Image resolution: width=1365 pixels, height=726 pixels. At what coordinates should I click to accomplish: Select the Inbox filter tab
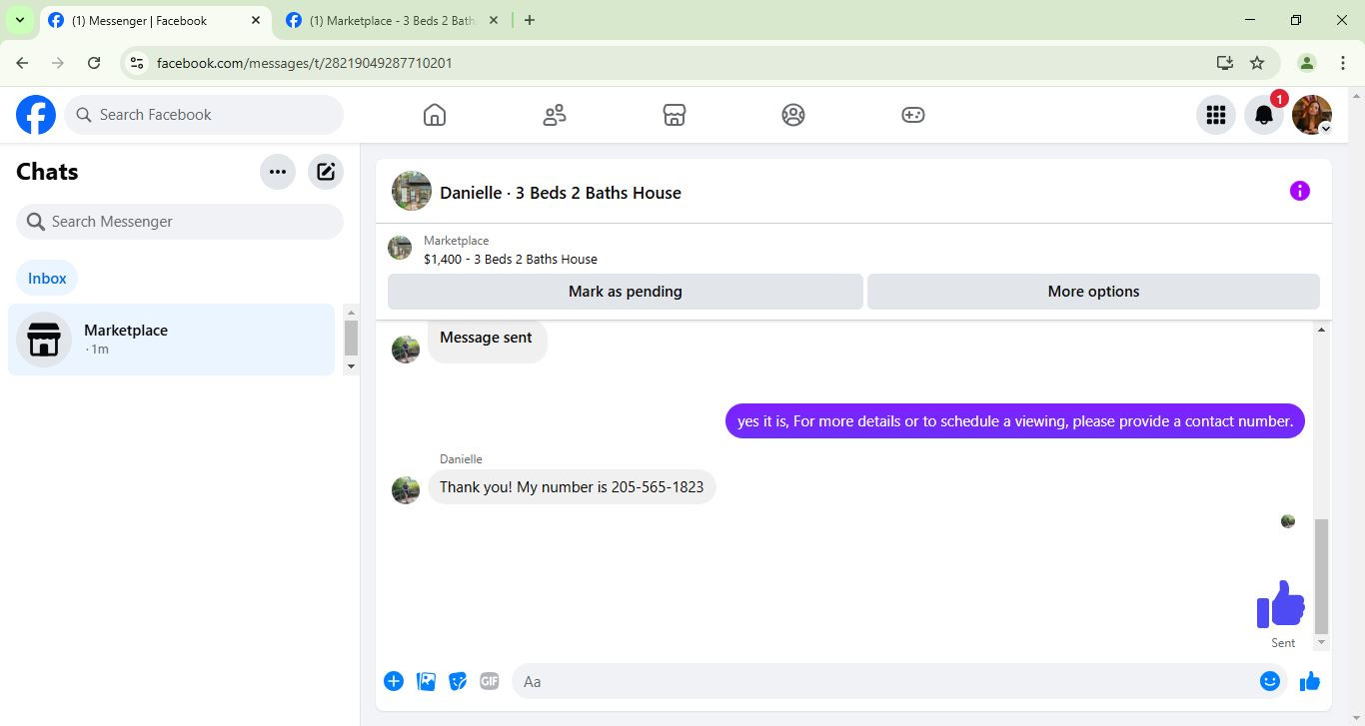point(47,279)
